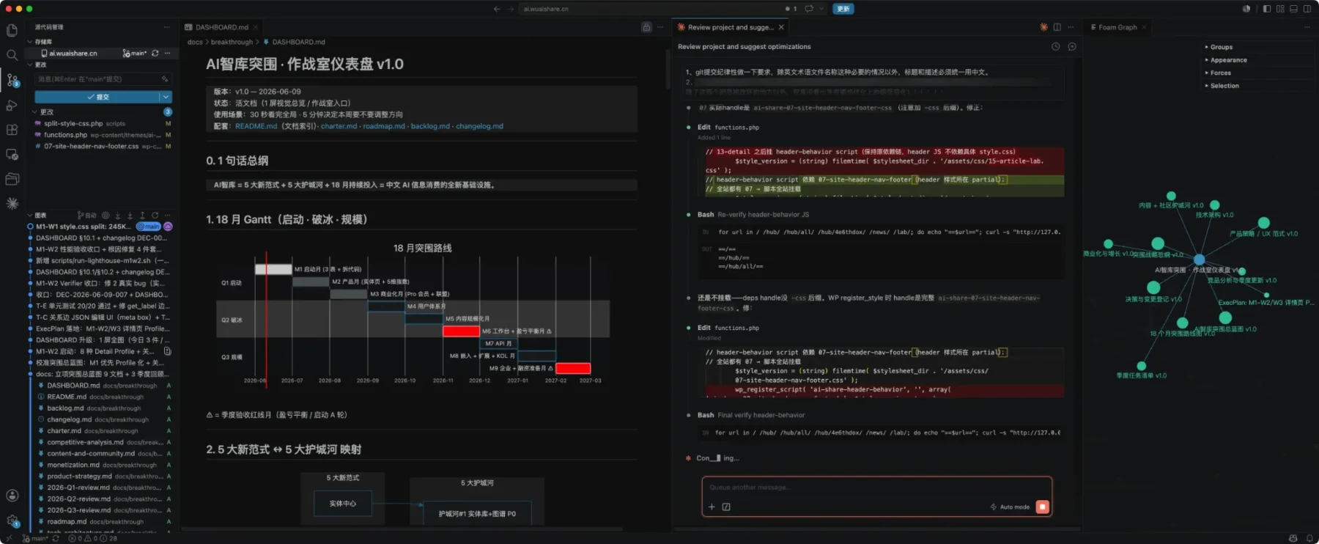
Task: Click the 提交 commit button
Action: click(x=97, y=97)
